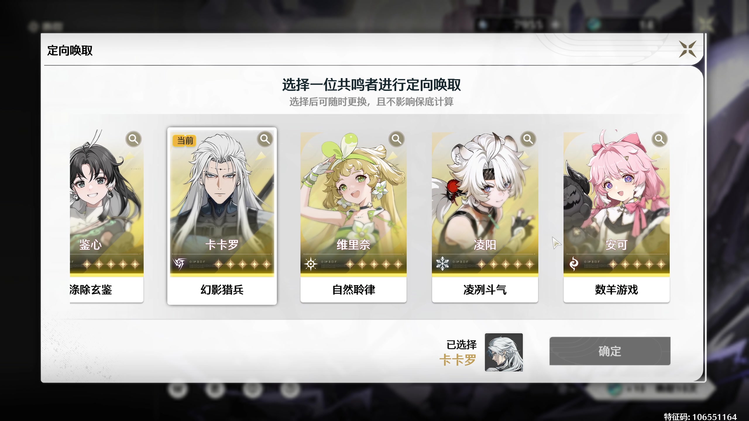The height and width of the screenshot is (421, 749).
Task: Click 安可's fusion element icon
Action: [x=574, y=264]
